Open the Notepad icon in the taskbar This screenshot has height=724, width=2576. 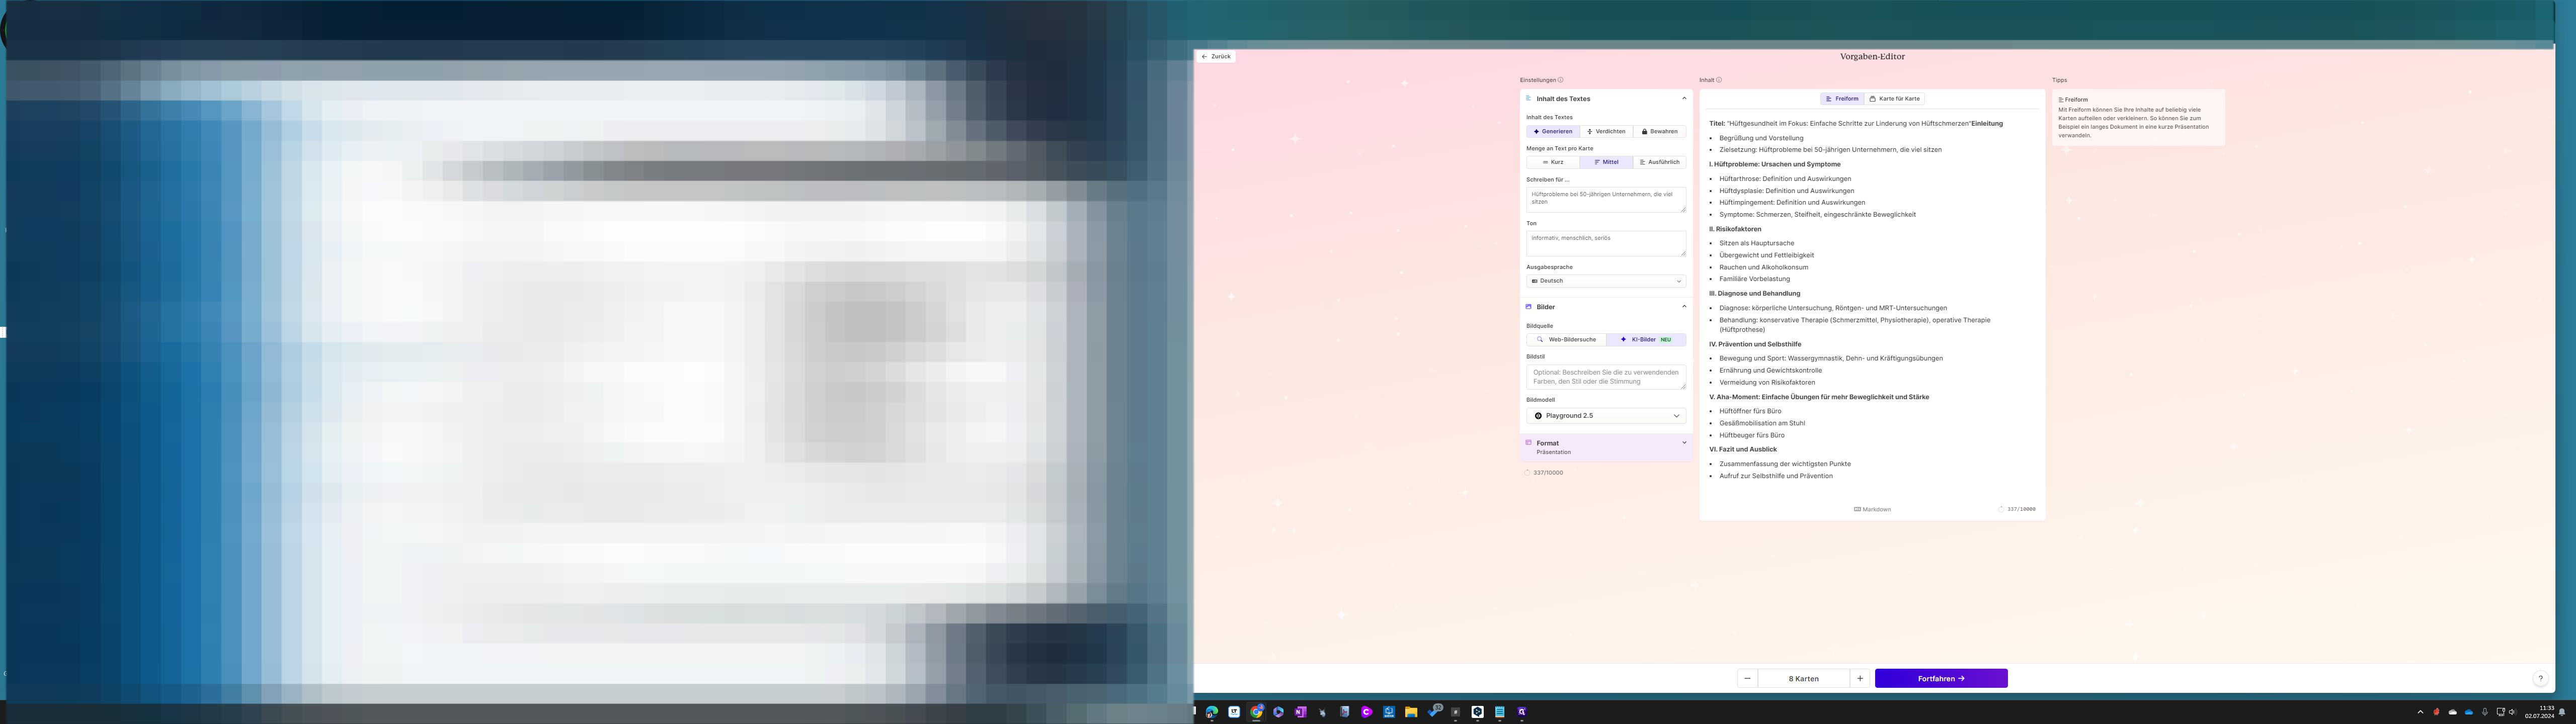click(1500, 712)
